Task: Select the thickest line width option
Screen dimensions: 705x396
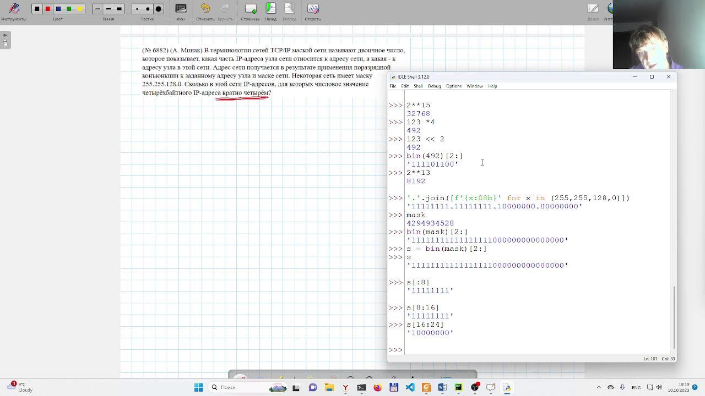Action: click(x=119, y=9)
